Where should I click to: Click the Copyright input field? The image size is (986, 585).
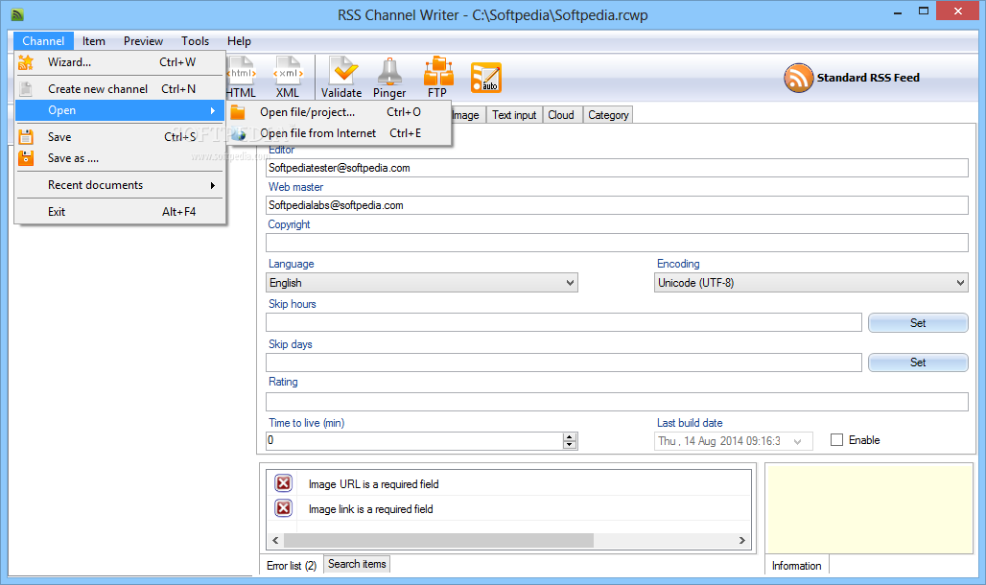[617, 243]
